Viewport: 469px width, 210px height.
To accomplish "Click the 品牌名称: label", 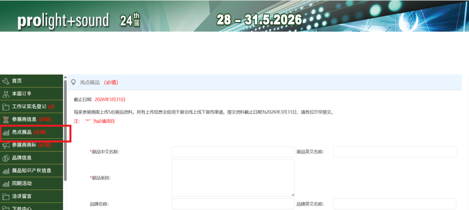I will click(x=99, y=204).
